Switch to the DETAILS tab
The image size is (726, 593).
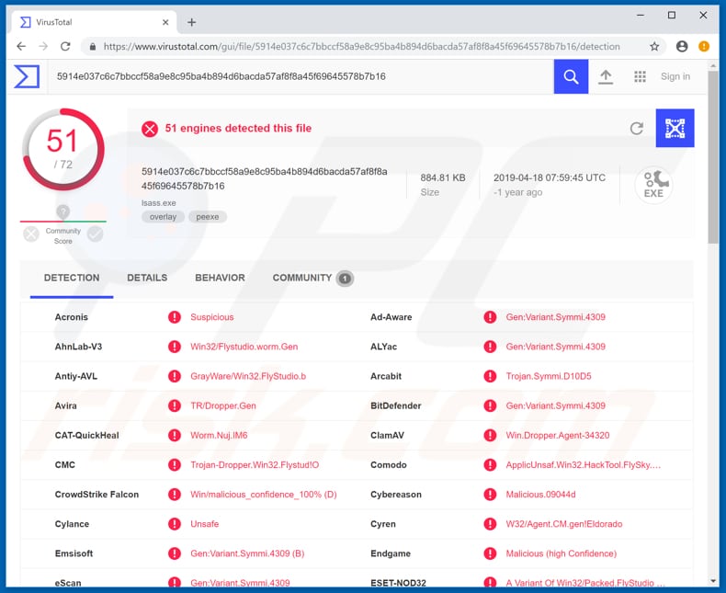pos(147,278)
